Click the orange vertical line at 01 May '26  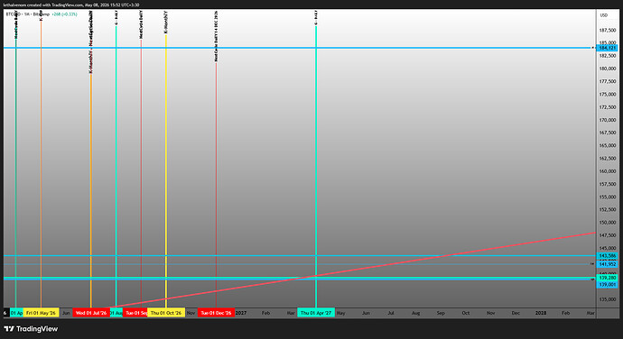(x=41, y=165)
